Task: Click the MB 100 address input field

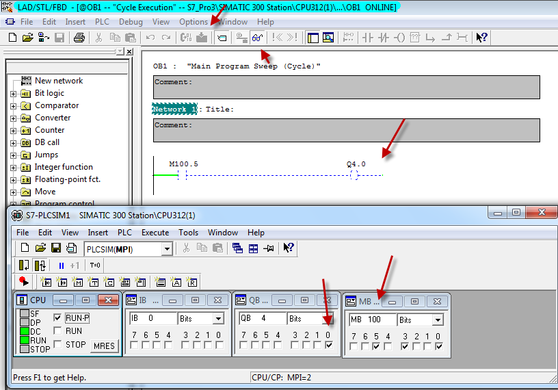Action: point(373,320)
